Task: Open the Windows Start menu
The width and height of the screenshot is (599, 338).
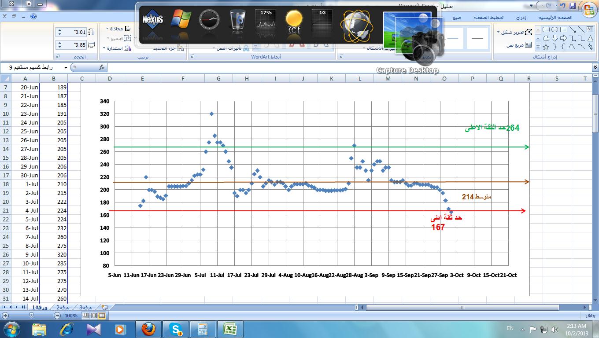Action: [x=11, y=329]
